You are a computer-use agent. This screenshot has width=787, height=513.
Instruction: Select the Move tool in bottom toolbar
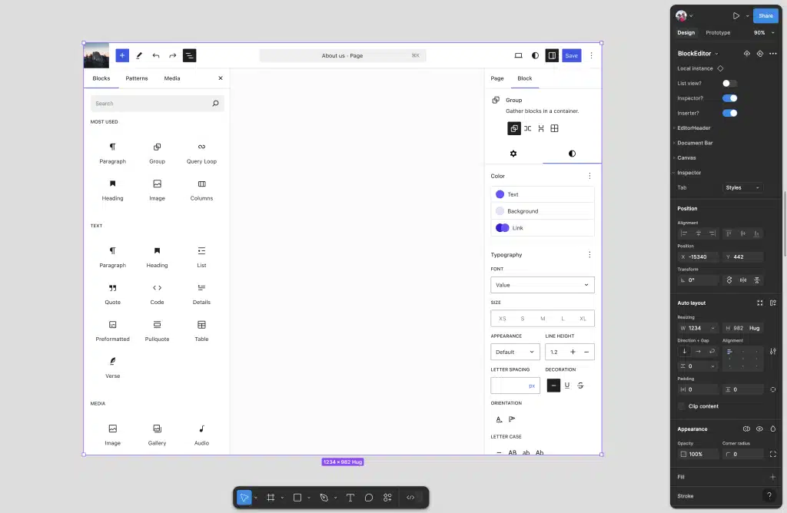point(244,498)
